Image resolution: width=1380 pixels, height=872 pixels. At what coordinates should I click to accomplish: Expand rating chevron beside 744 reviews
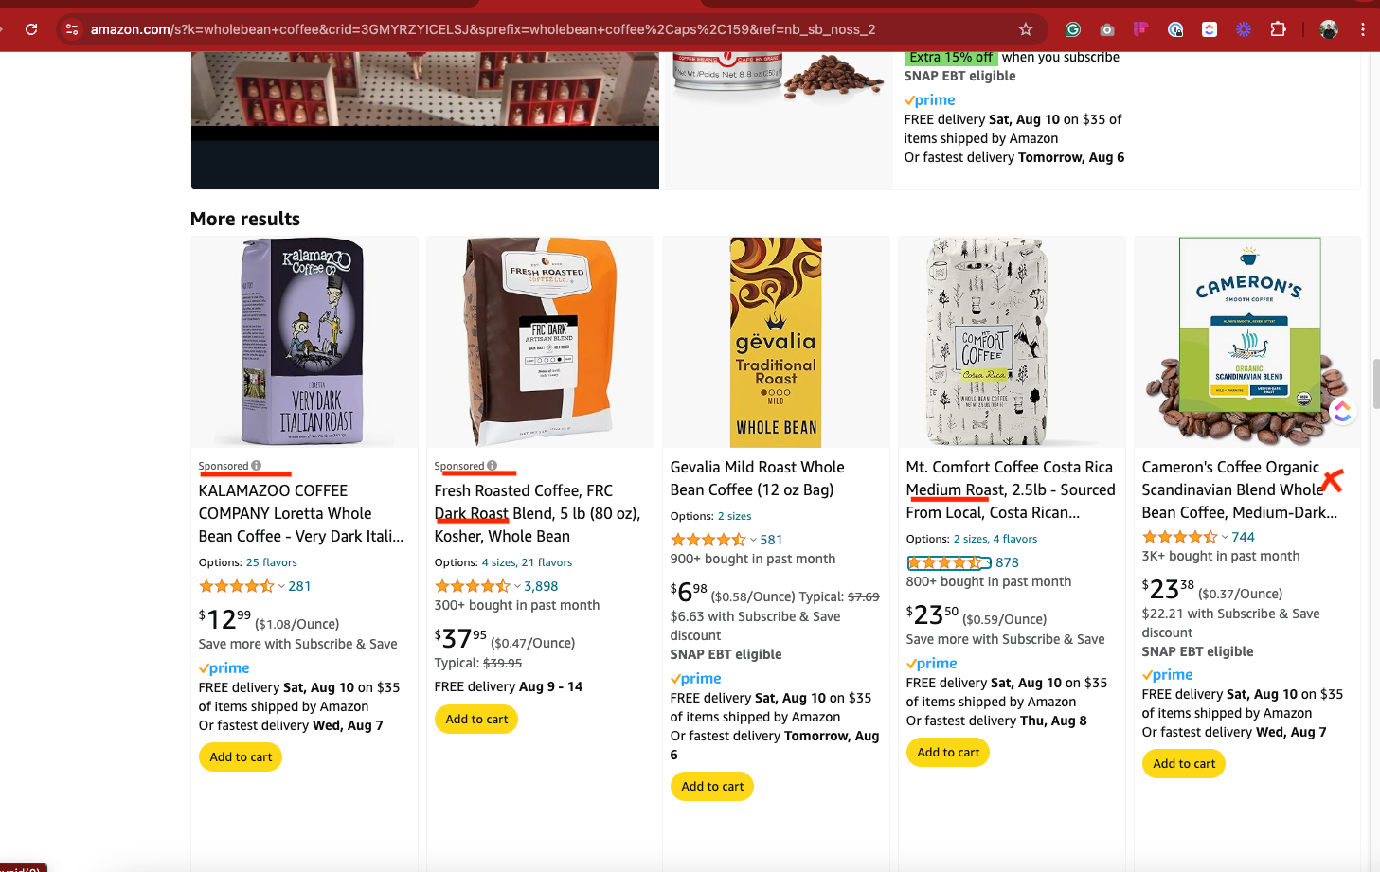(x=1225, y=537)
